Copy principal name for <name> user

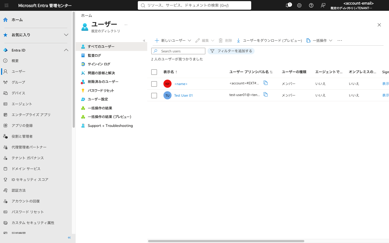click(x=266, y=83)
